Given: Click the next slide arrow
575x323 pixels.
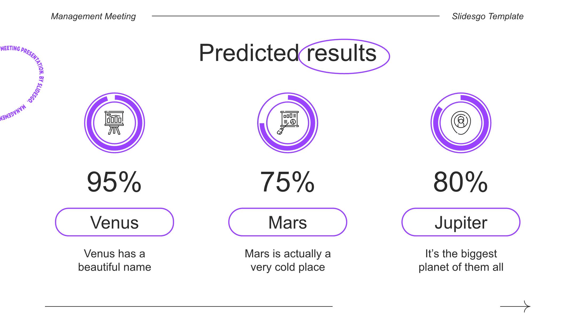Looking at the screenshot, I should [515, 307].
